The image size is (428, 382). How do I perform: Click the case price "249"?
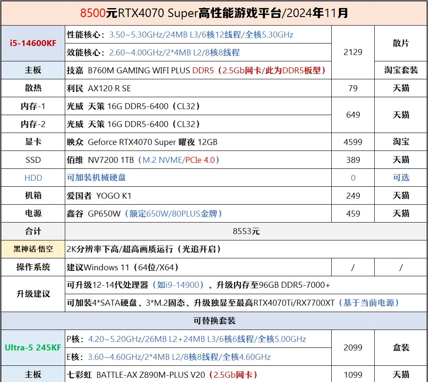tap(353, 196)
